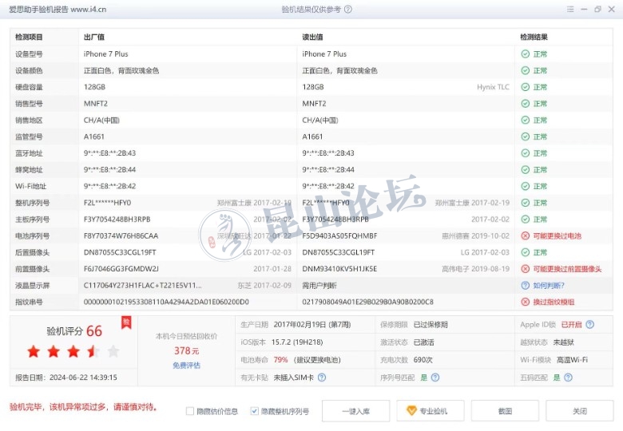
Task: Click the question icon in 液晶显示屏 row
Action: [x=525, y=286]
